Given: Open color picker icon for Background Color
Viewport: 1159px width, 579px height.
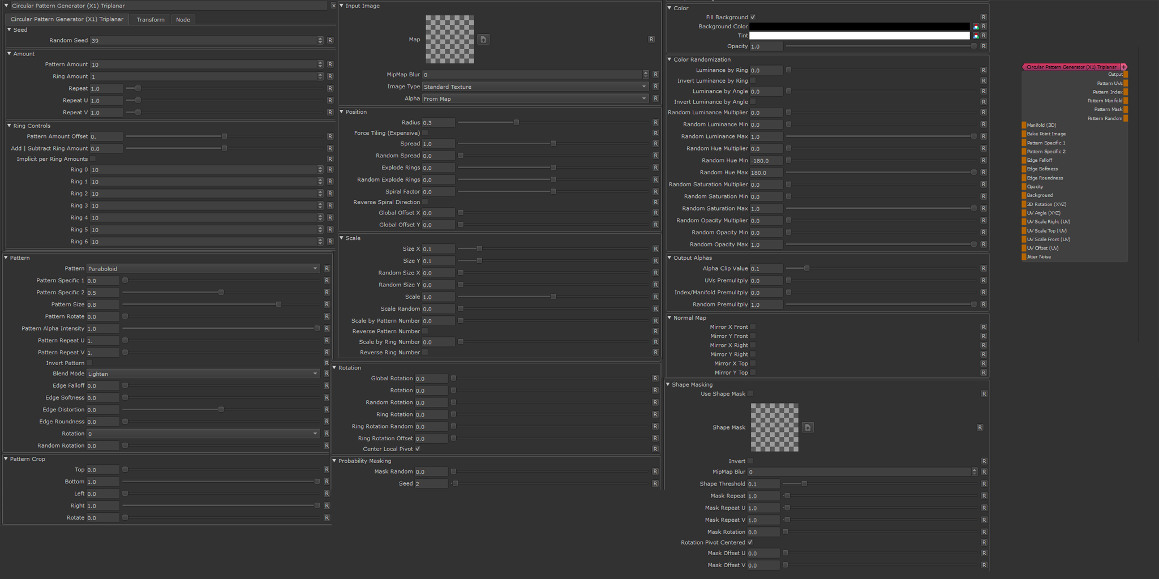Looking at the screenshot, I should click(x=976, y=27).
